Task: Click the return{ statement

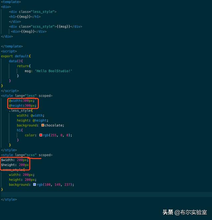Action: [24, 66]
